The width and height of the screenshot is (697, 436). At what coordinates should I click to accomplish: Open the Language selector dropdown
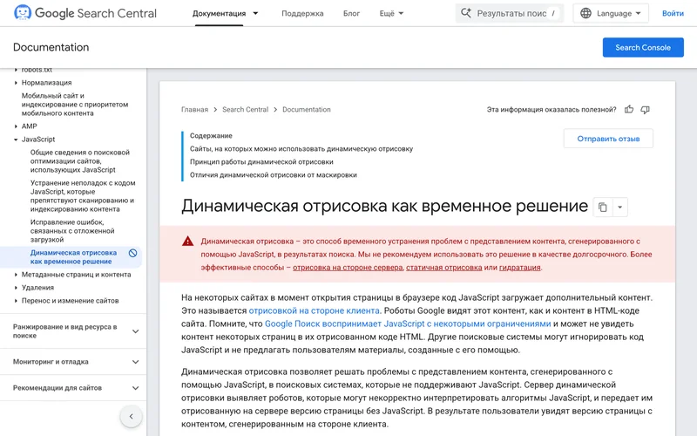[x=611, y=13]
